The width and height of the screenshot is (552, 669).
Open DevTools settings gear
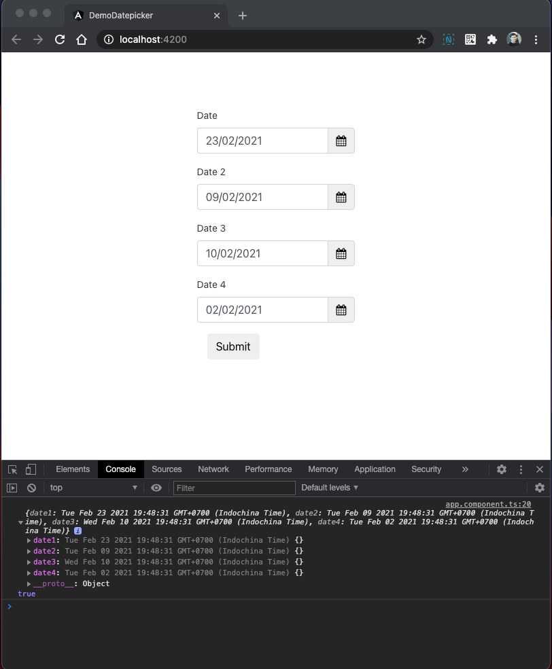[x=502, y=469]
